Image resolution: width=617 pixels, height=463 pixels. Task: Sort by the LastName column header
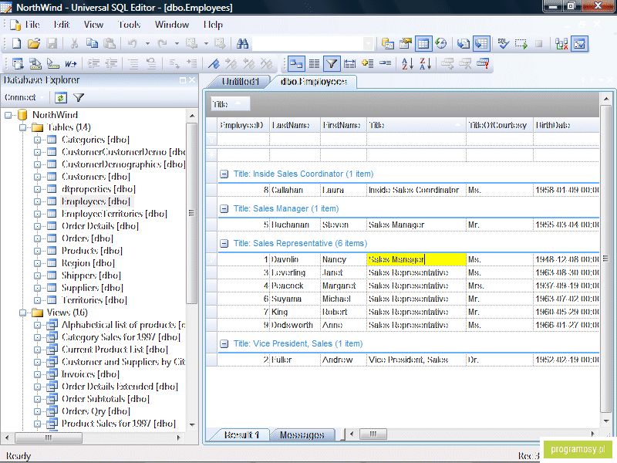point(295,125)
